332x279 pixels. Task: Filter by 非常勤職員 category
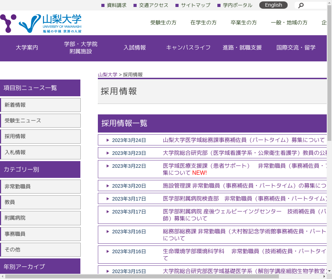point(40,187)
